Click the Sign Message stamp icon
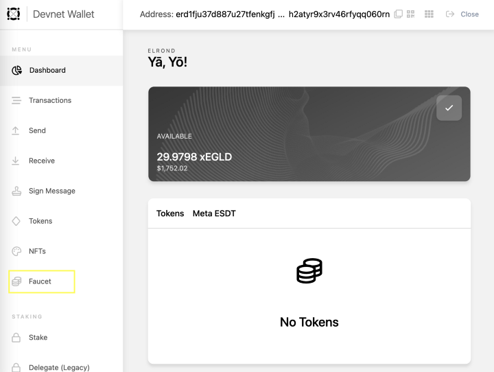The image size is (494, 372). click(x=16, y=191)
